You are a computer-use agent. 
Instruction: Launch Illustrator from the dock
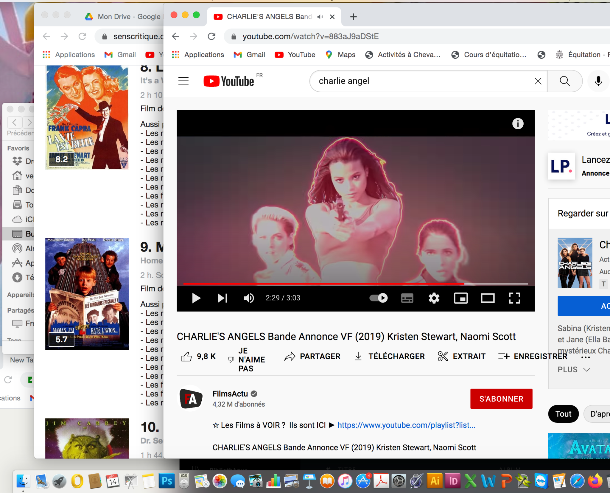[x=435, y=480]
